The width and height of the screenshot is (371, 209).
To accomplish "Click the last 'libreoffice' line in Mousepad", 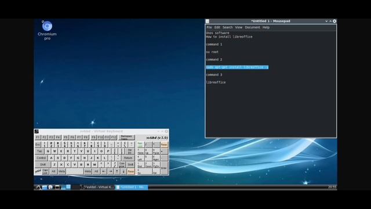I will [x=216, y=82].
